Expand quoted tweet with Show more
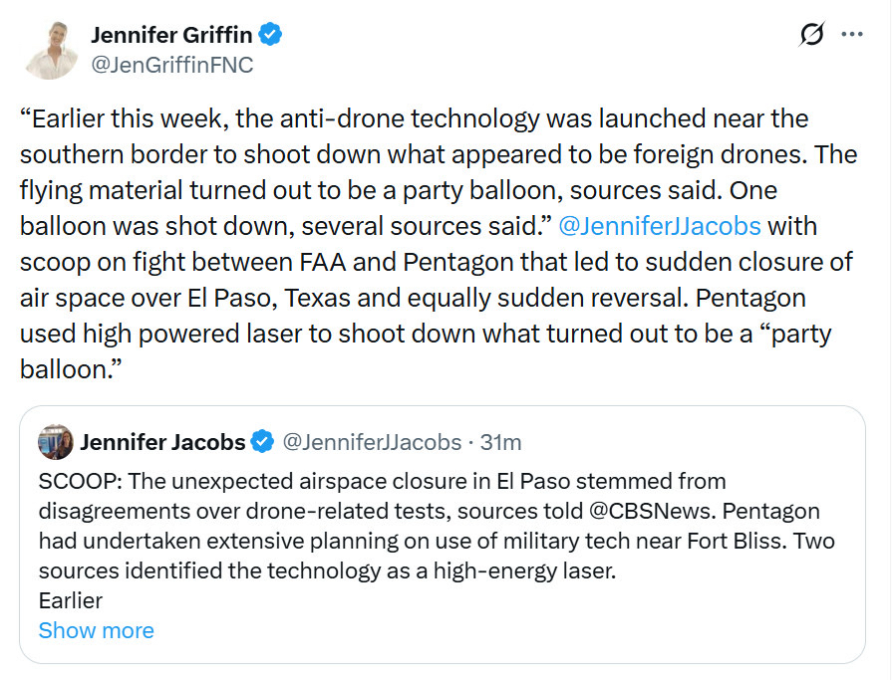Viewport: 895px width, 680px height. click(x=97, y=630)
